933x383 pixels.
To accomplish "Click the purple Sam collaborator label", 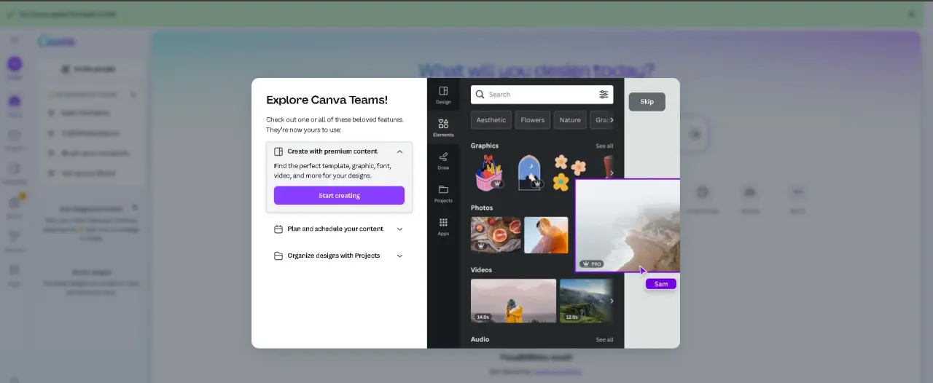I will [661, 284].
